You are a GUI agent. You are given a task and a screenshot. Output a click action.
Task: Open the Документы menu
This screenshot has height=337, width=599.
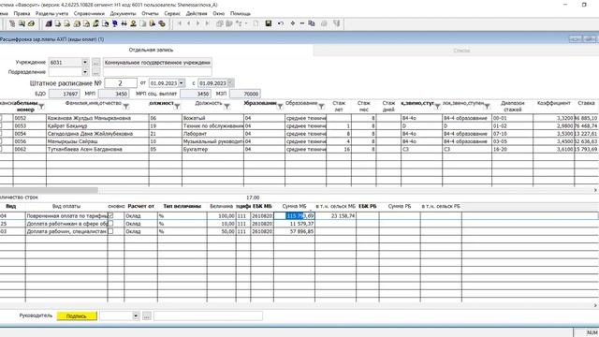click(123, 13)
